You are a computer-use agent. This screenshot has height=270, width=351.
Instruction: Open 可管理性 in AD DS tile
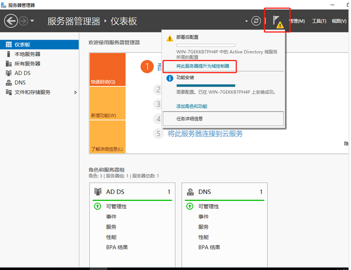pyautogui.click(x=116, y=206)
